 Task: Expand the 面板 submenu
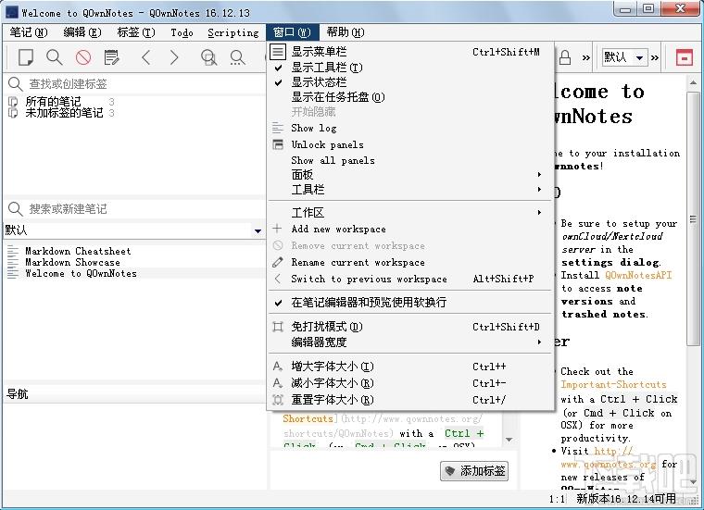click(x=410, y=175)
